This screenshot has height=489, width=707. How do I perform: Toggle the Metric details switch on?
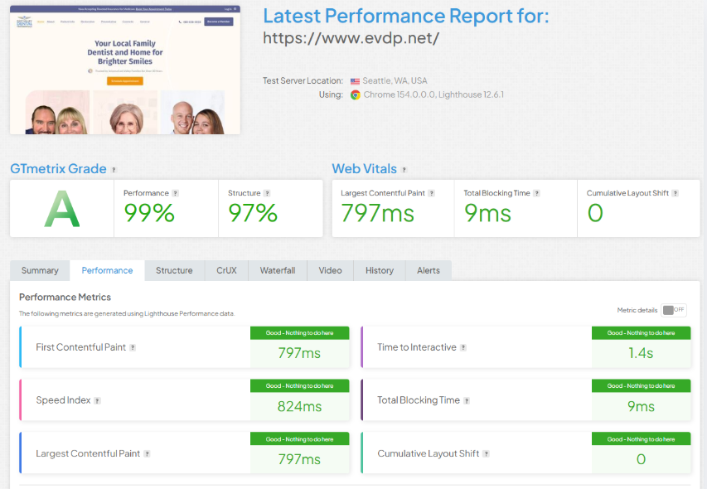point(674,310)
